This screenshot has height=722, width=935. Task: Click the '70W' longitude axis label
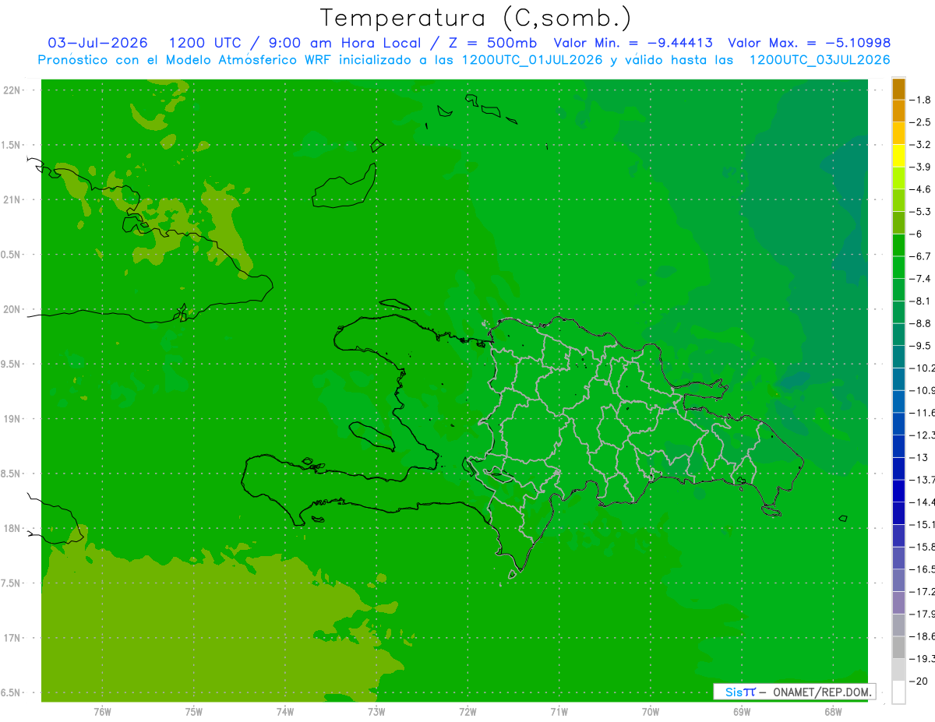tap(651, 712)
